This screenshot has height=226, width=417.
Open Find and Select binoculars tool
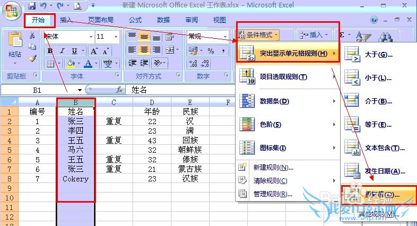click(x=386, y=37)
